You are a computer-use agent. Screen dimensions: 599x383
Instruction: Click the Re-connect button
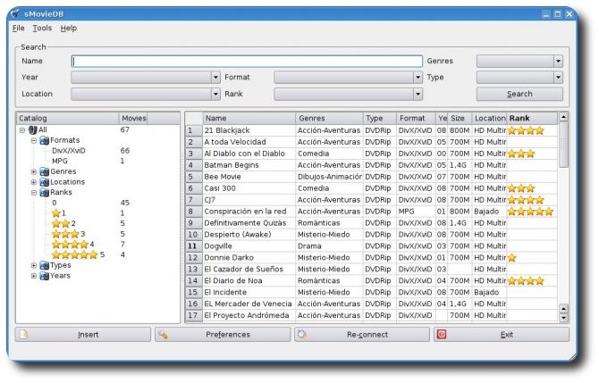362,335
